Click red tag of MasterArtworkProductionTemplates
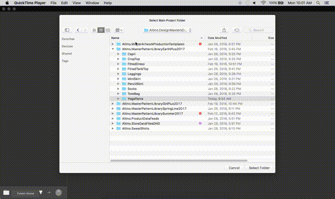335x199 pixels. 200,44
